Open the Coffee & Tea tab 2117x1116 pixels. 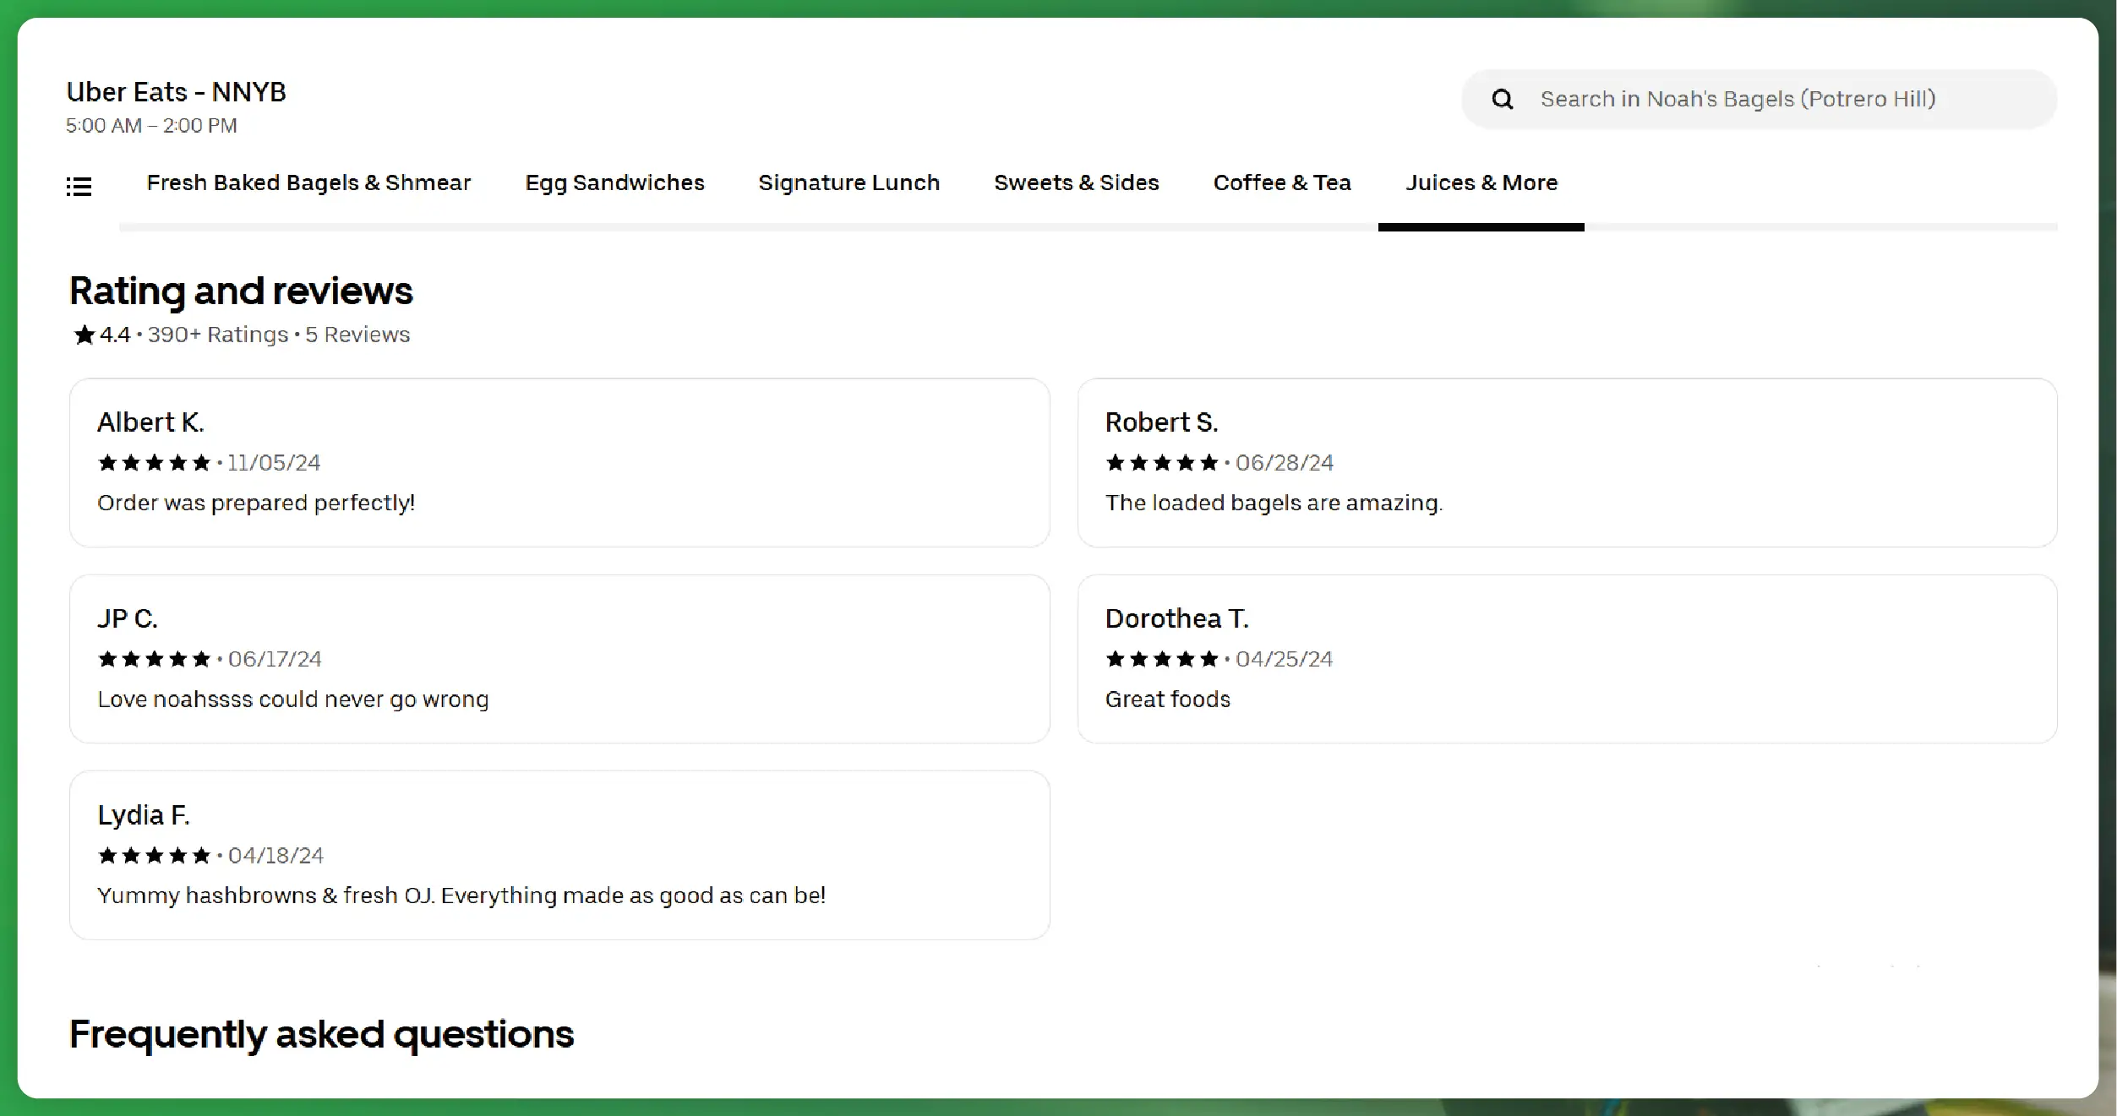(x=1282, y=183)
